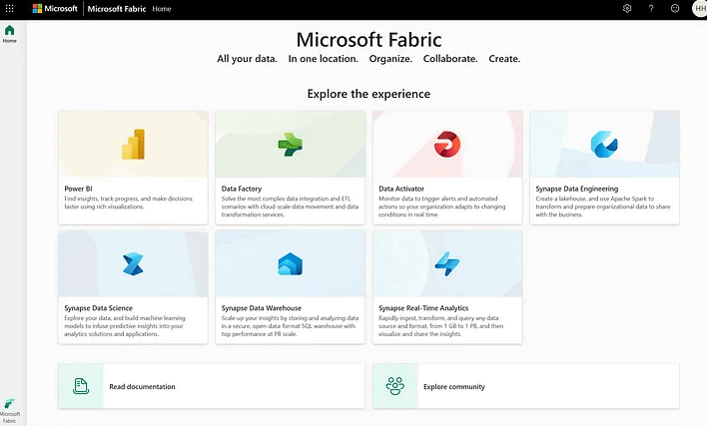This screenshot has width=707, height=426.
Task: Click the Microsoft logo in header
Action: [x=54, y=8]
